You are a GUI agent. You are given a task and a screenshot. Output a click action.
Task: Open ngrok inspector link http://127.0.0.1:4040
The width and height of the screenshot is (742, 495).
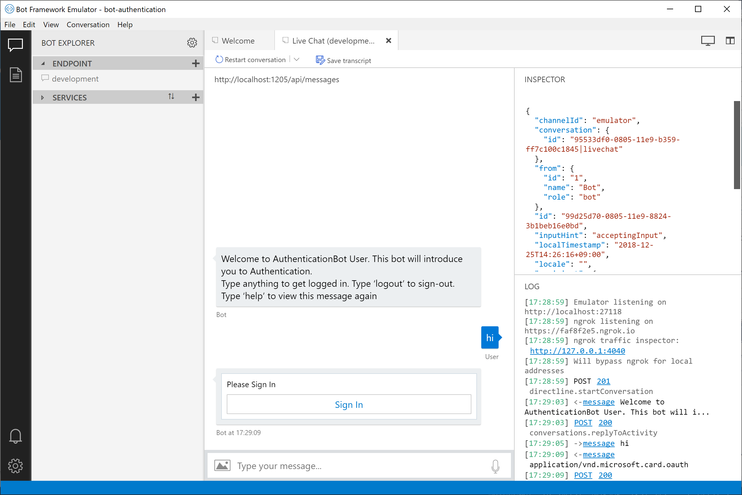point(577,351)
